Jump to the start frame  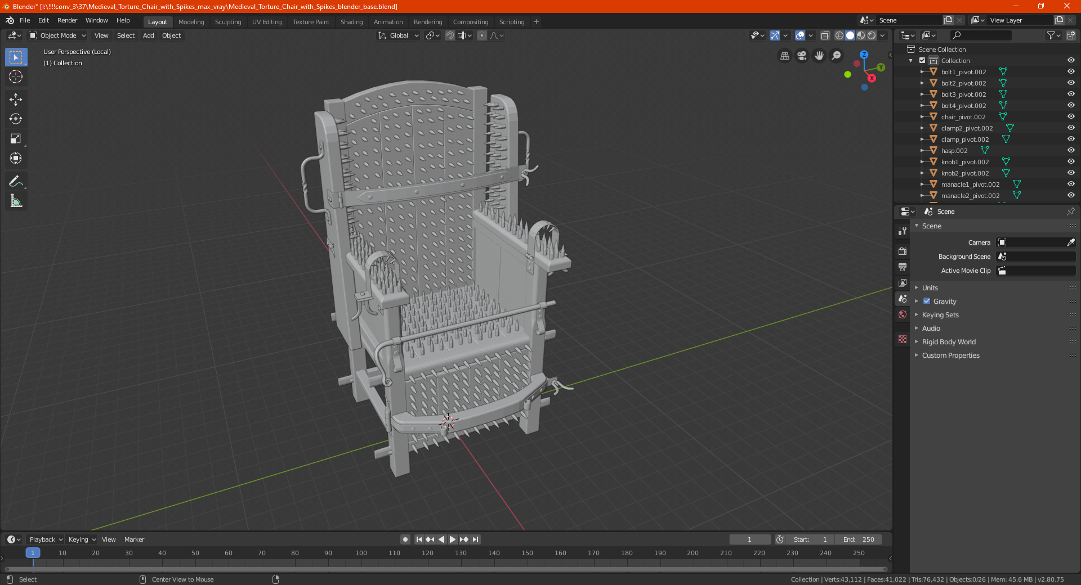tap(419, 539)
